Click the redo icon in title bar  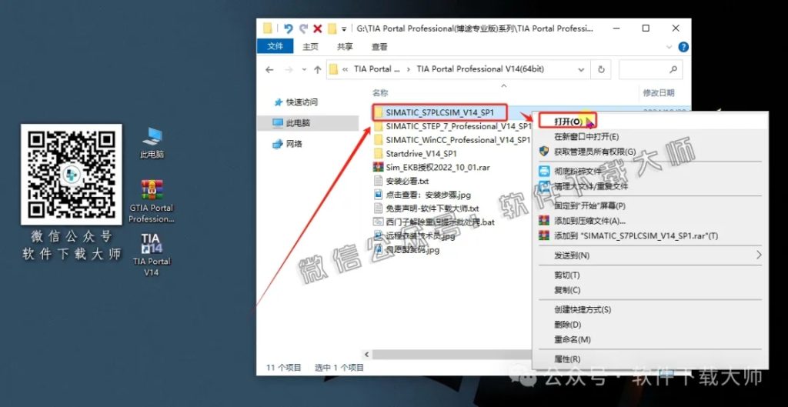[x=303, y=28]
